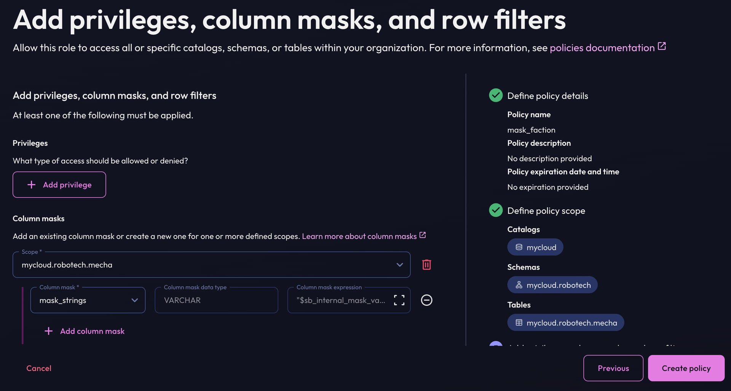
Task: Open Learn more about column masks
Action: [359, 236]
